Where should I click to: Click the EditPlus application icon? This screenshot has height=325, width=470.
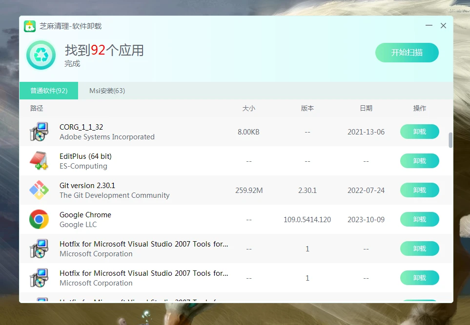coord(39,161)
